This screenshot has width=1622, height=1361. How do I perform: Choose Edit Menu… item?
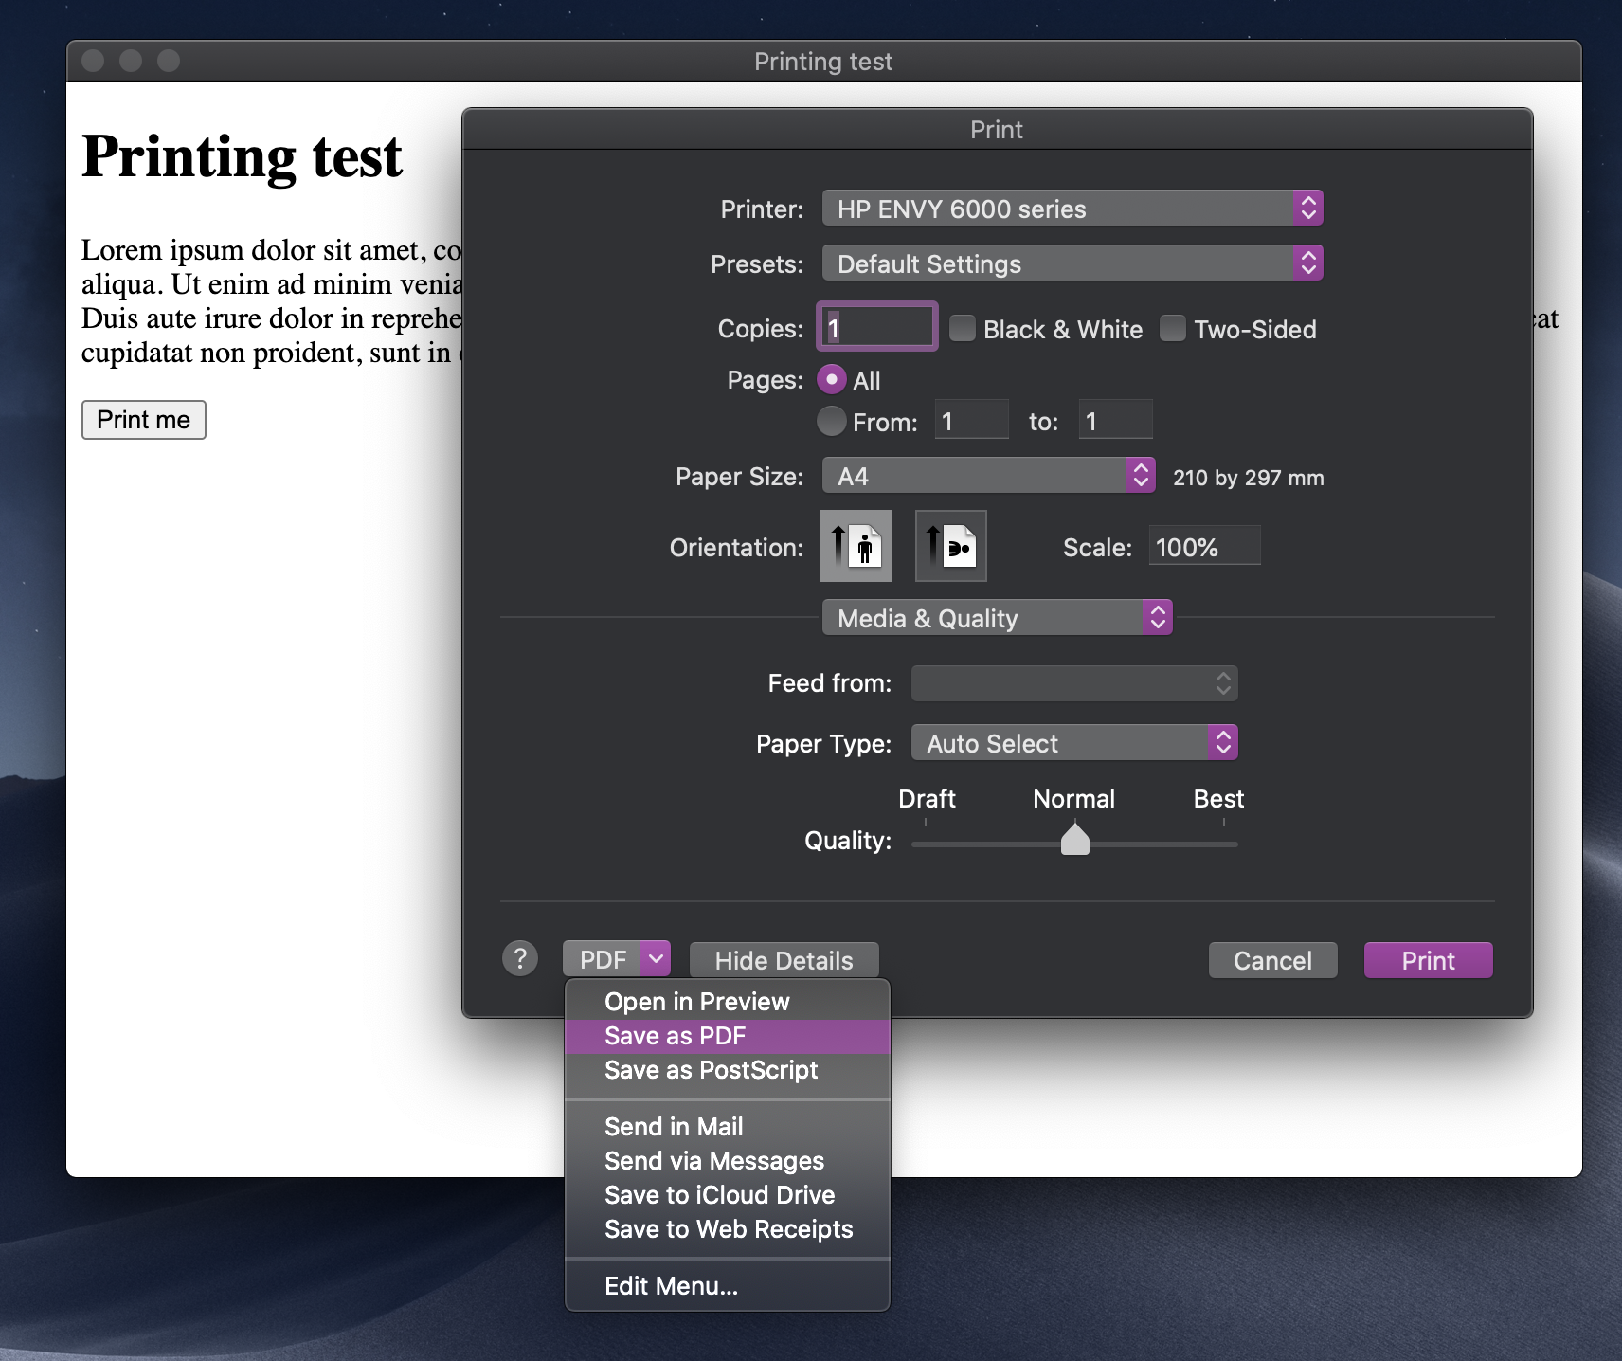tap(728, 1286)
